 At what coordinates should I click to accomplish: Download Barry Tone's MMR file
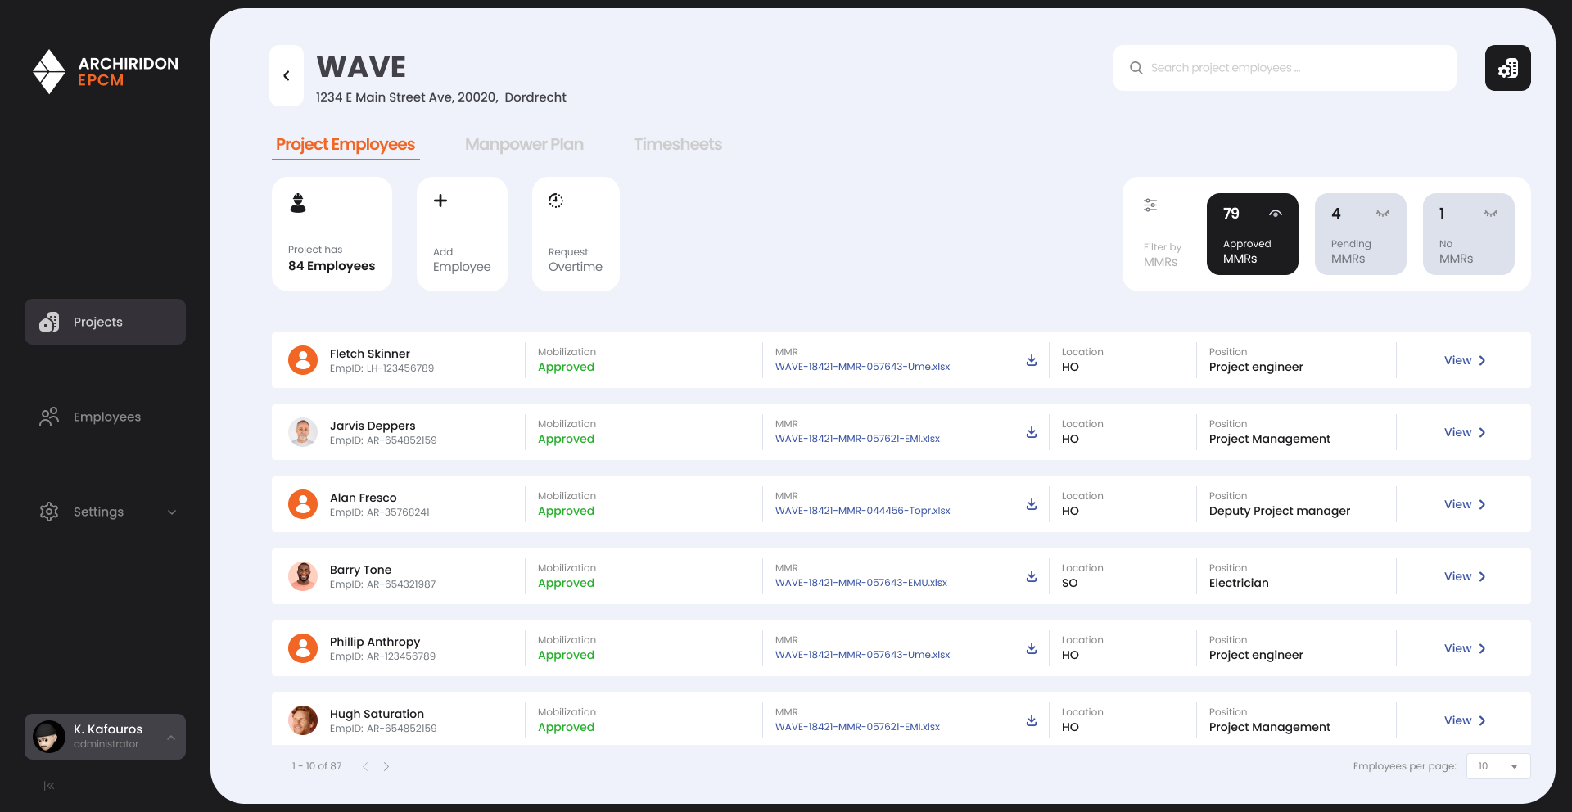pos(1032,576)
